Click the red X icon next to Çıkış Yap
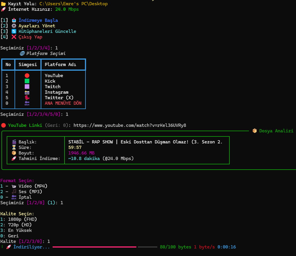Image resolution: width=296 pixels, height=256 pixels. [14, 37]
